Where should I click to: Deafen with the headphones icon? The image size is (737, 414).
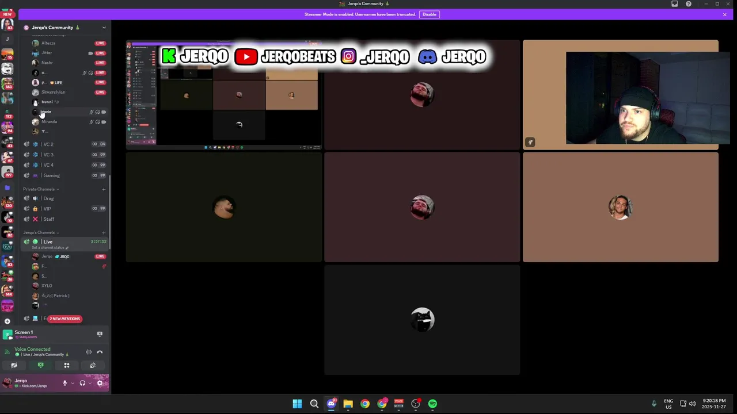point(82,383)
